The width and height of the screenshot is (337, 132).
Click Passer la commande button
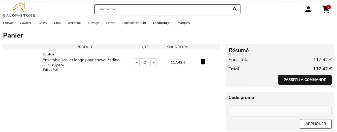point(305,80)
